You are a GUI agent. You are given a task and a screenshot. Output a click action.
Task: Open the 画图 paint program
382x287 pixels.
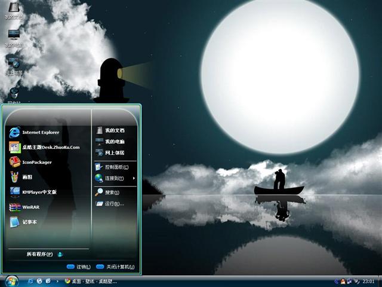(26, 177)
